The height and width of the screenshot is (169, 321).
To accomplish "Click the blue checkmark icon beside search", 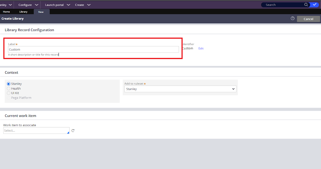I will tap(315, 5).
